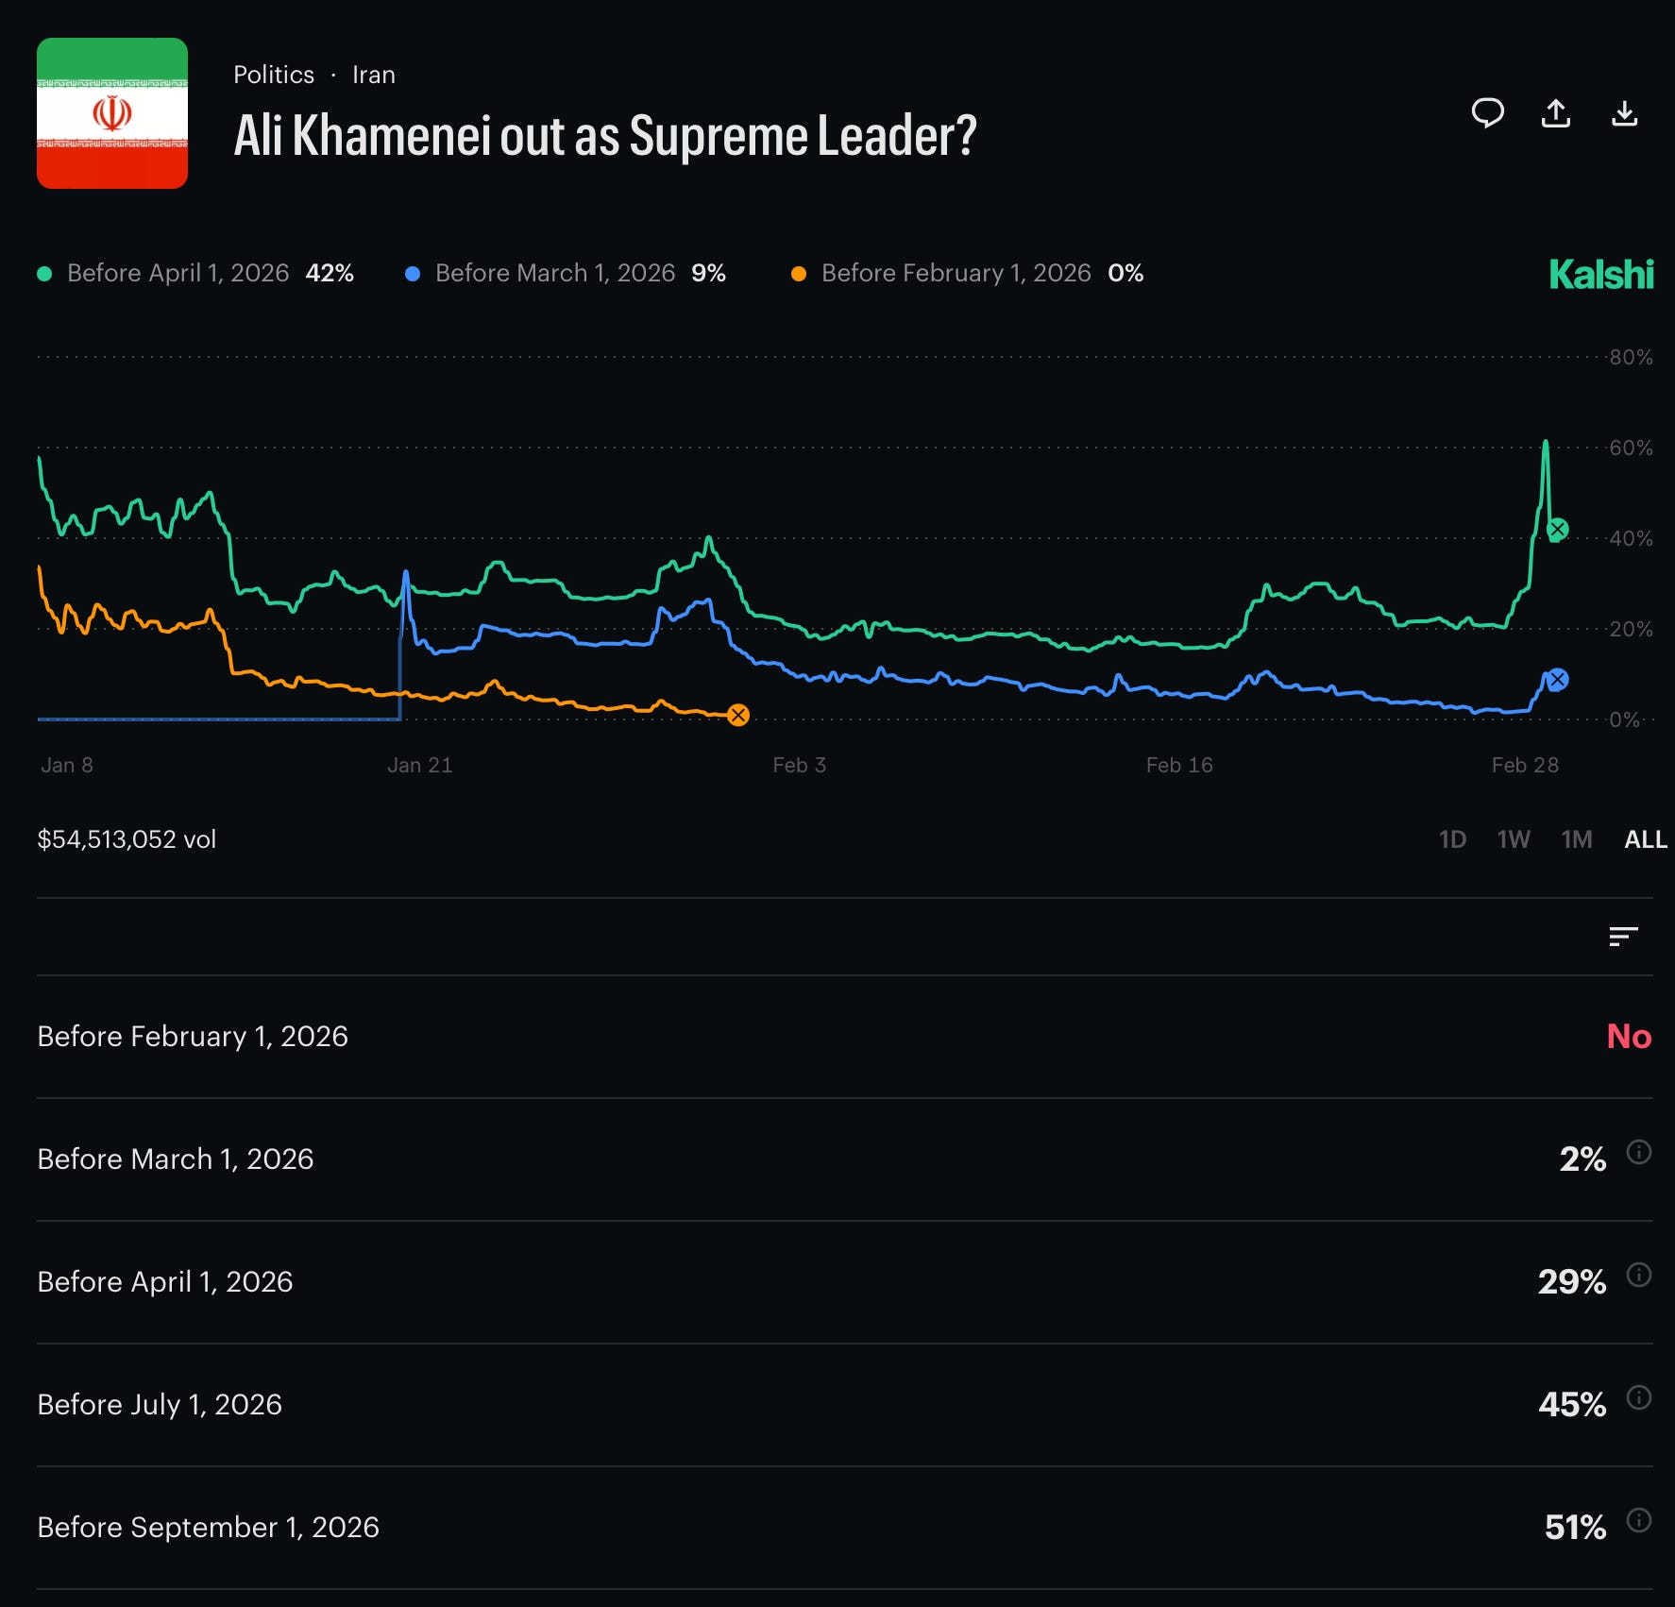This screenshot has height=1607, width=1675.
Task: Click info icon beside 45% July market
Action: (1639, 1397)
